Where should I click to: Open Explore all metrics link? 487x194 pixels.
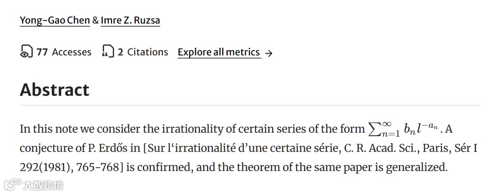tap(219, 52)
